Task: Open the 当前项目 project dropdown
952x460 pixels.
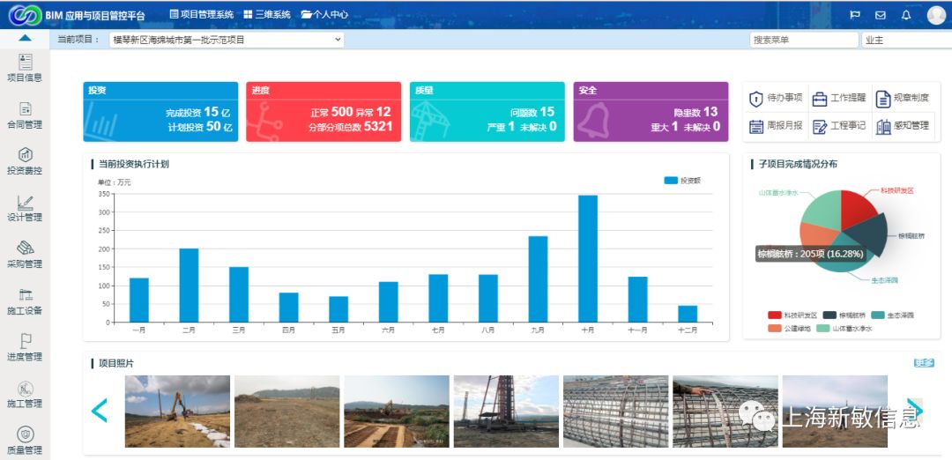Action: tap(226, 40)
